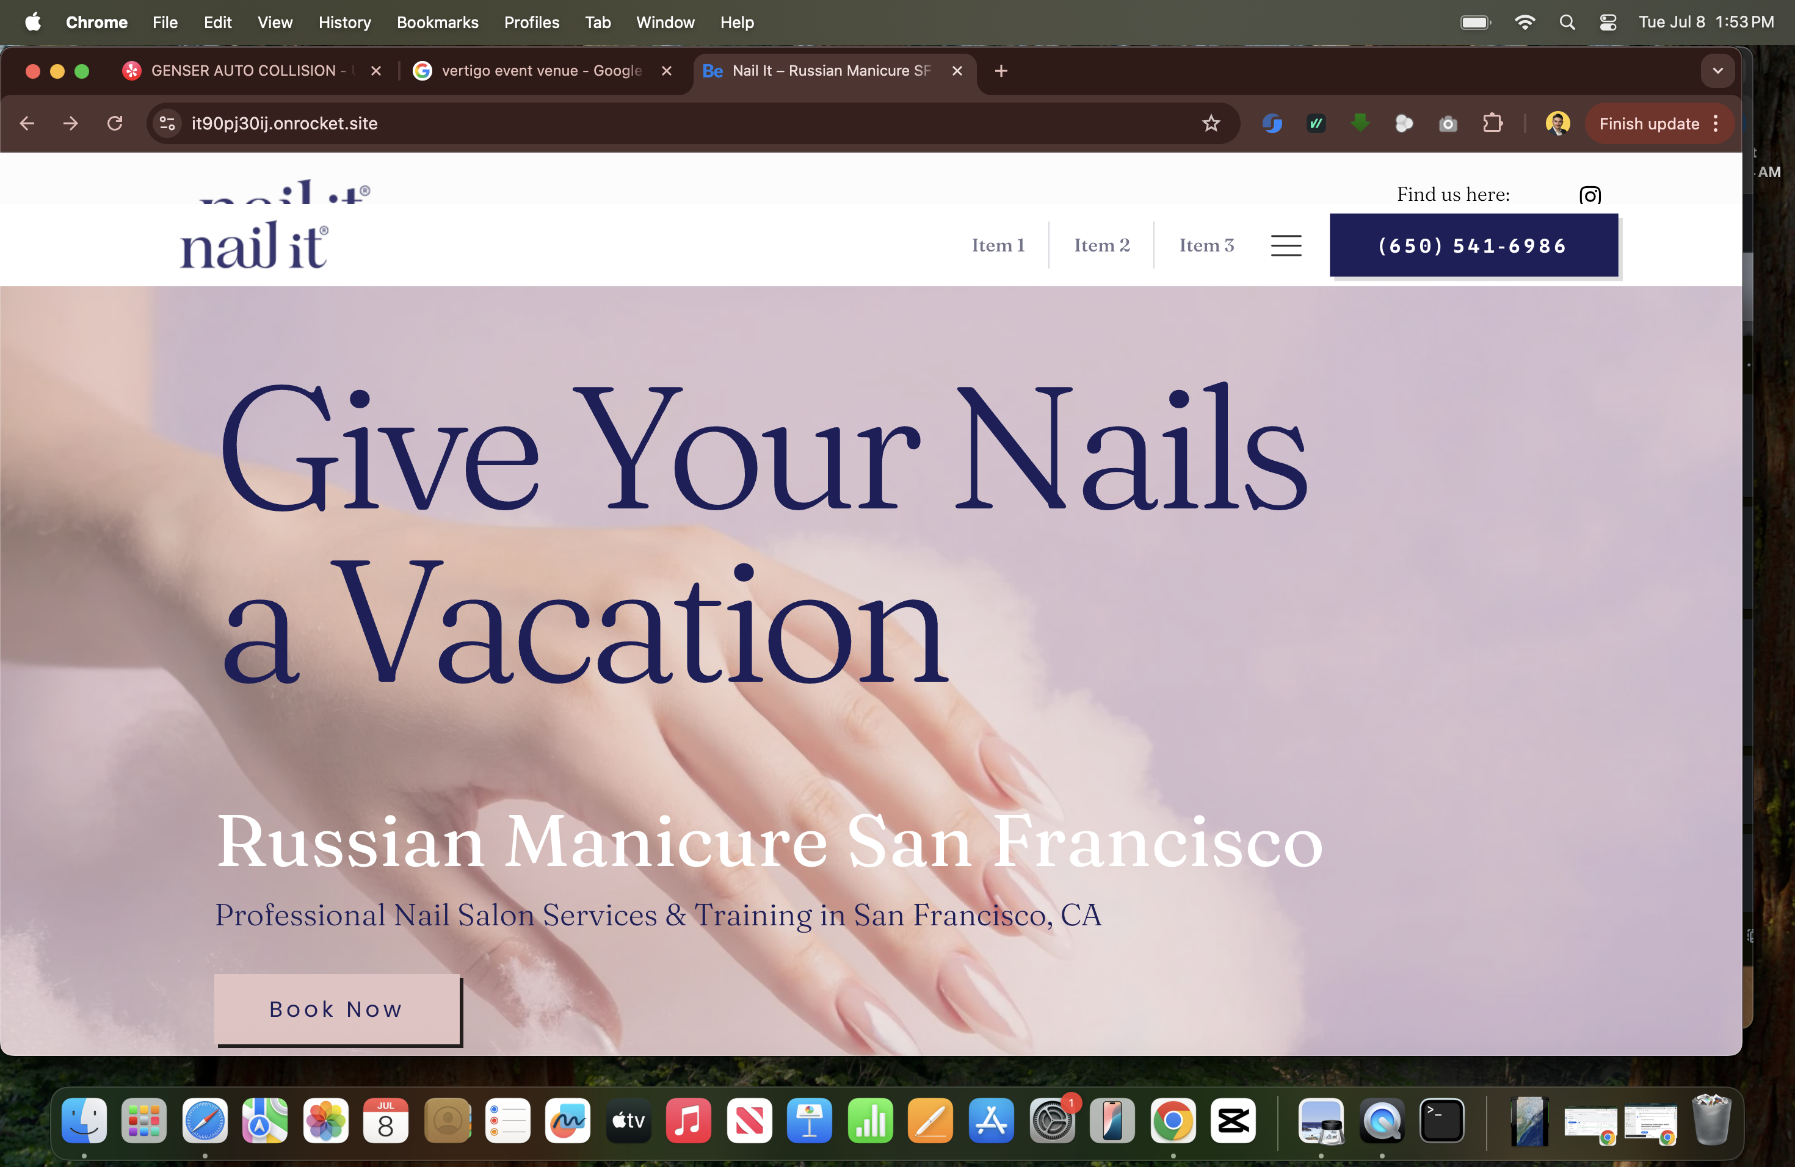The width and height of the screenshot is (1795, 1167).
Task: View site information icon in address bar
Action: coord(167,124)
